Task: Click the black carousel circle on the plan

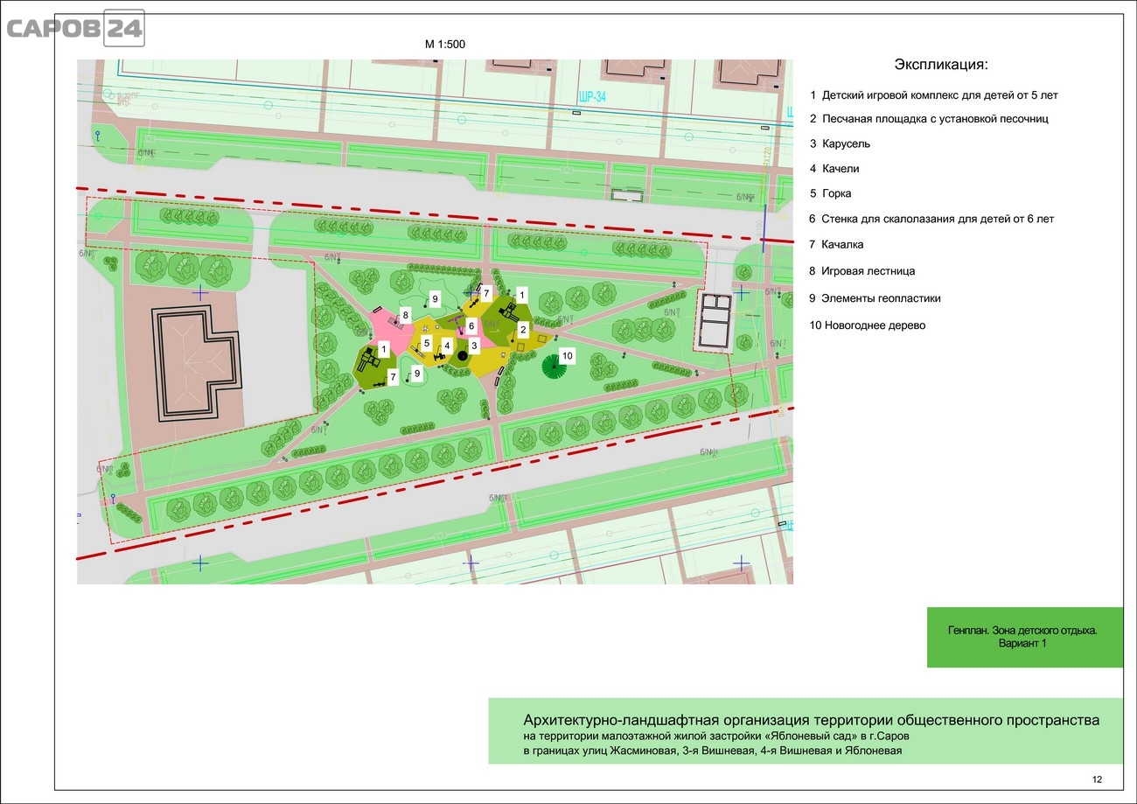Action: click(x=463, y=355)
